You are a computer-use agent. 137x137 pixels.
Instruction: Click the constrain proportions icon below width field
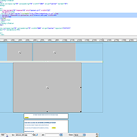pyautogui.click(x=7, y=136)
